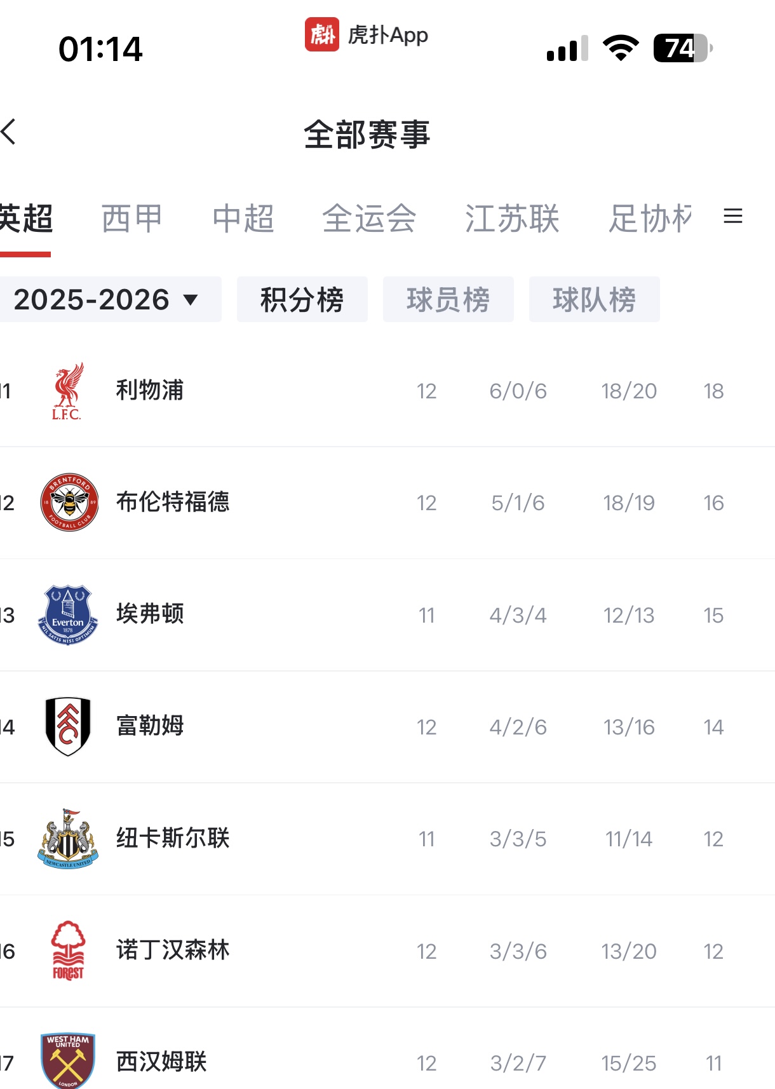This screenshot has width=775, height=1089.
Task: Select the 积分榜 standings button
Action: point(302,299)
